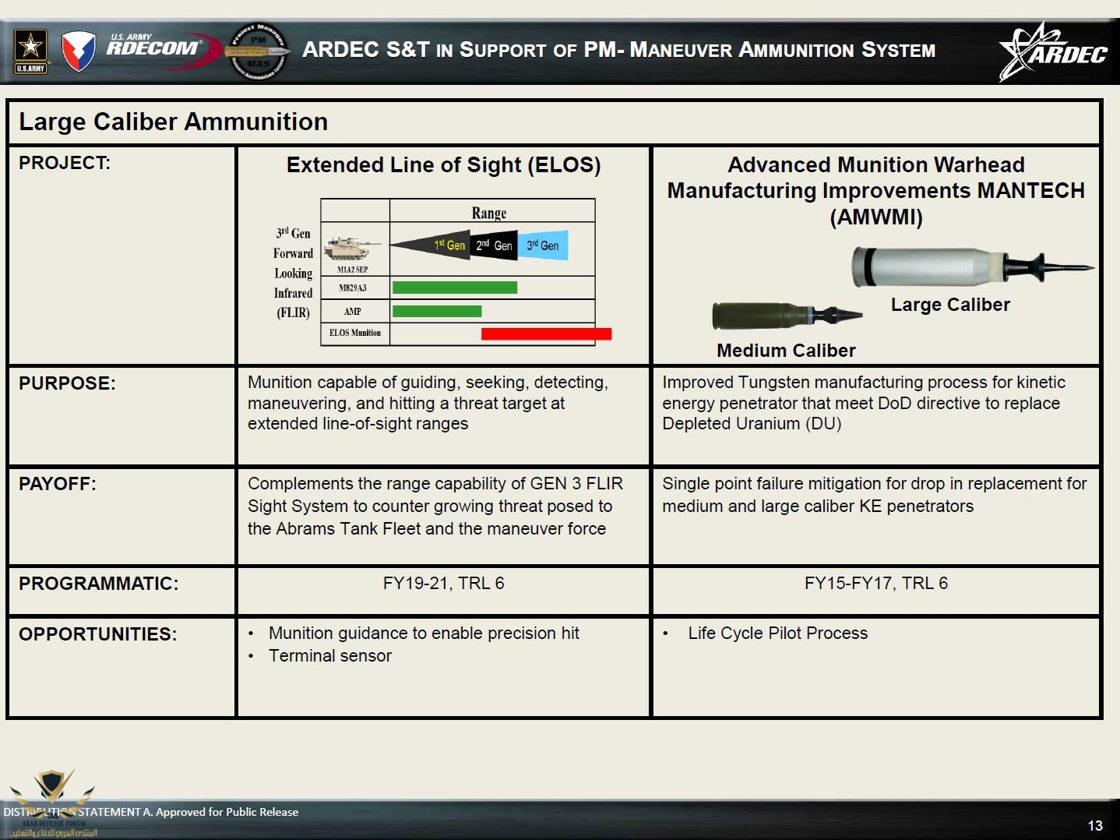Click the OPPORTUNITIES: row label
1120x840 pixels.
point(98,634)
